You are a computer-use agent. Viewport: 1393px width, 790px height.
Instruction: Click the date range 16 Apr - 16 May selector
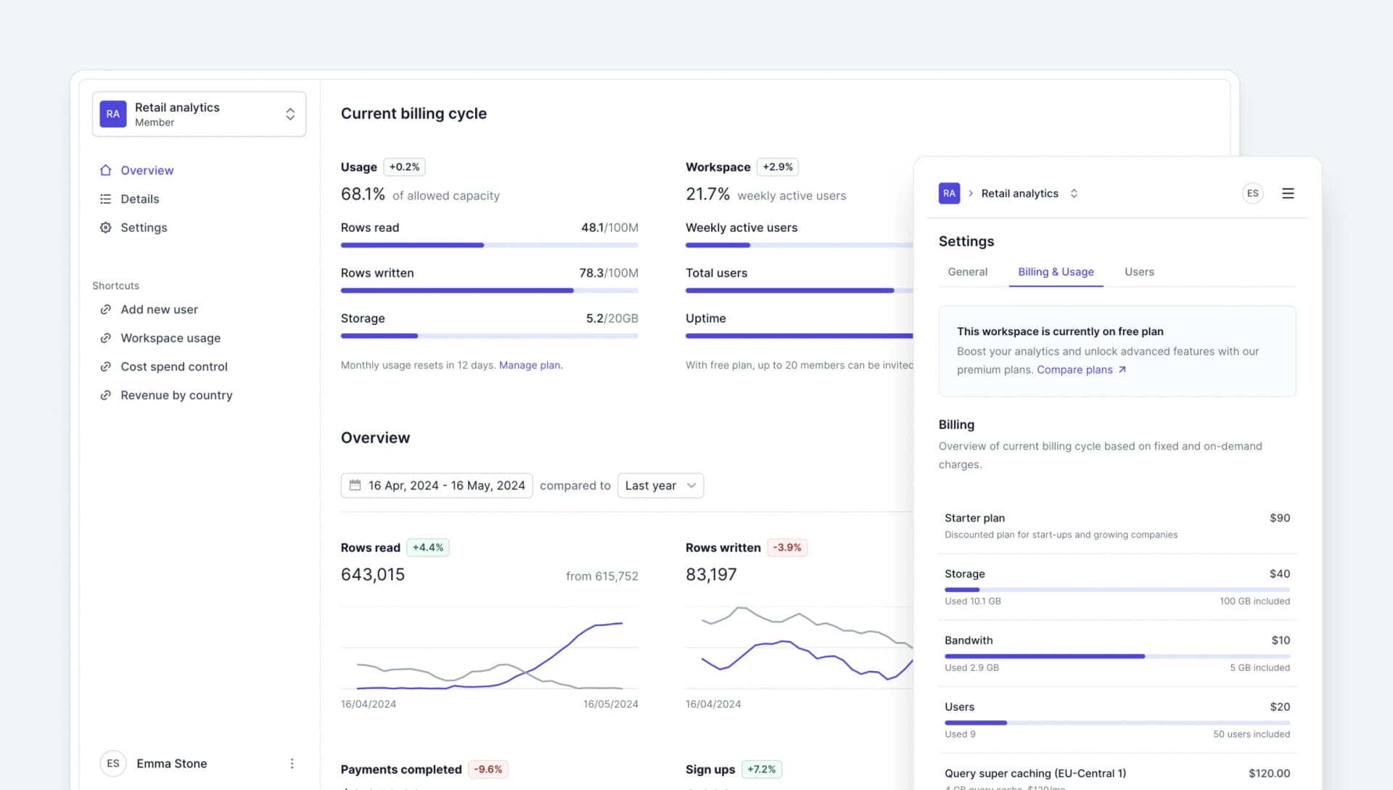tap(446, 485)
